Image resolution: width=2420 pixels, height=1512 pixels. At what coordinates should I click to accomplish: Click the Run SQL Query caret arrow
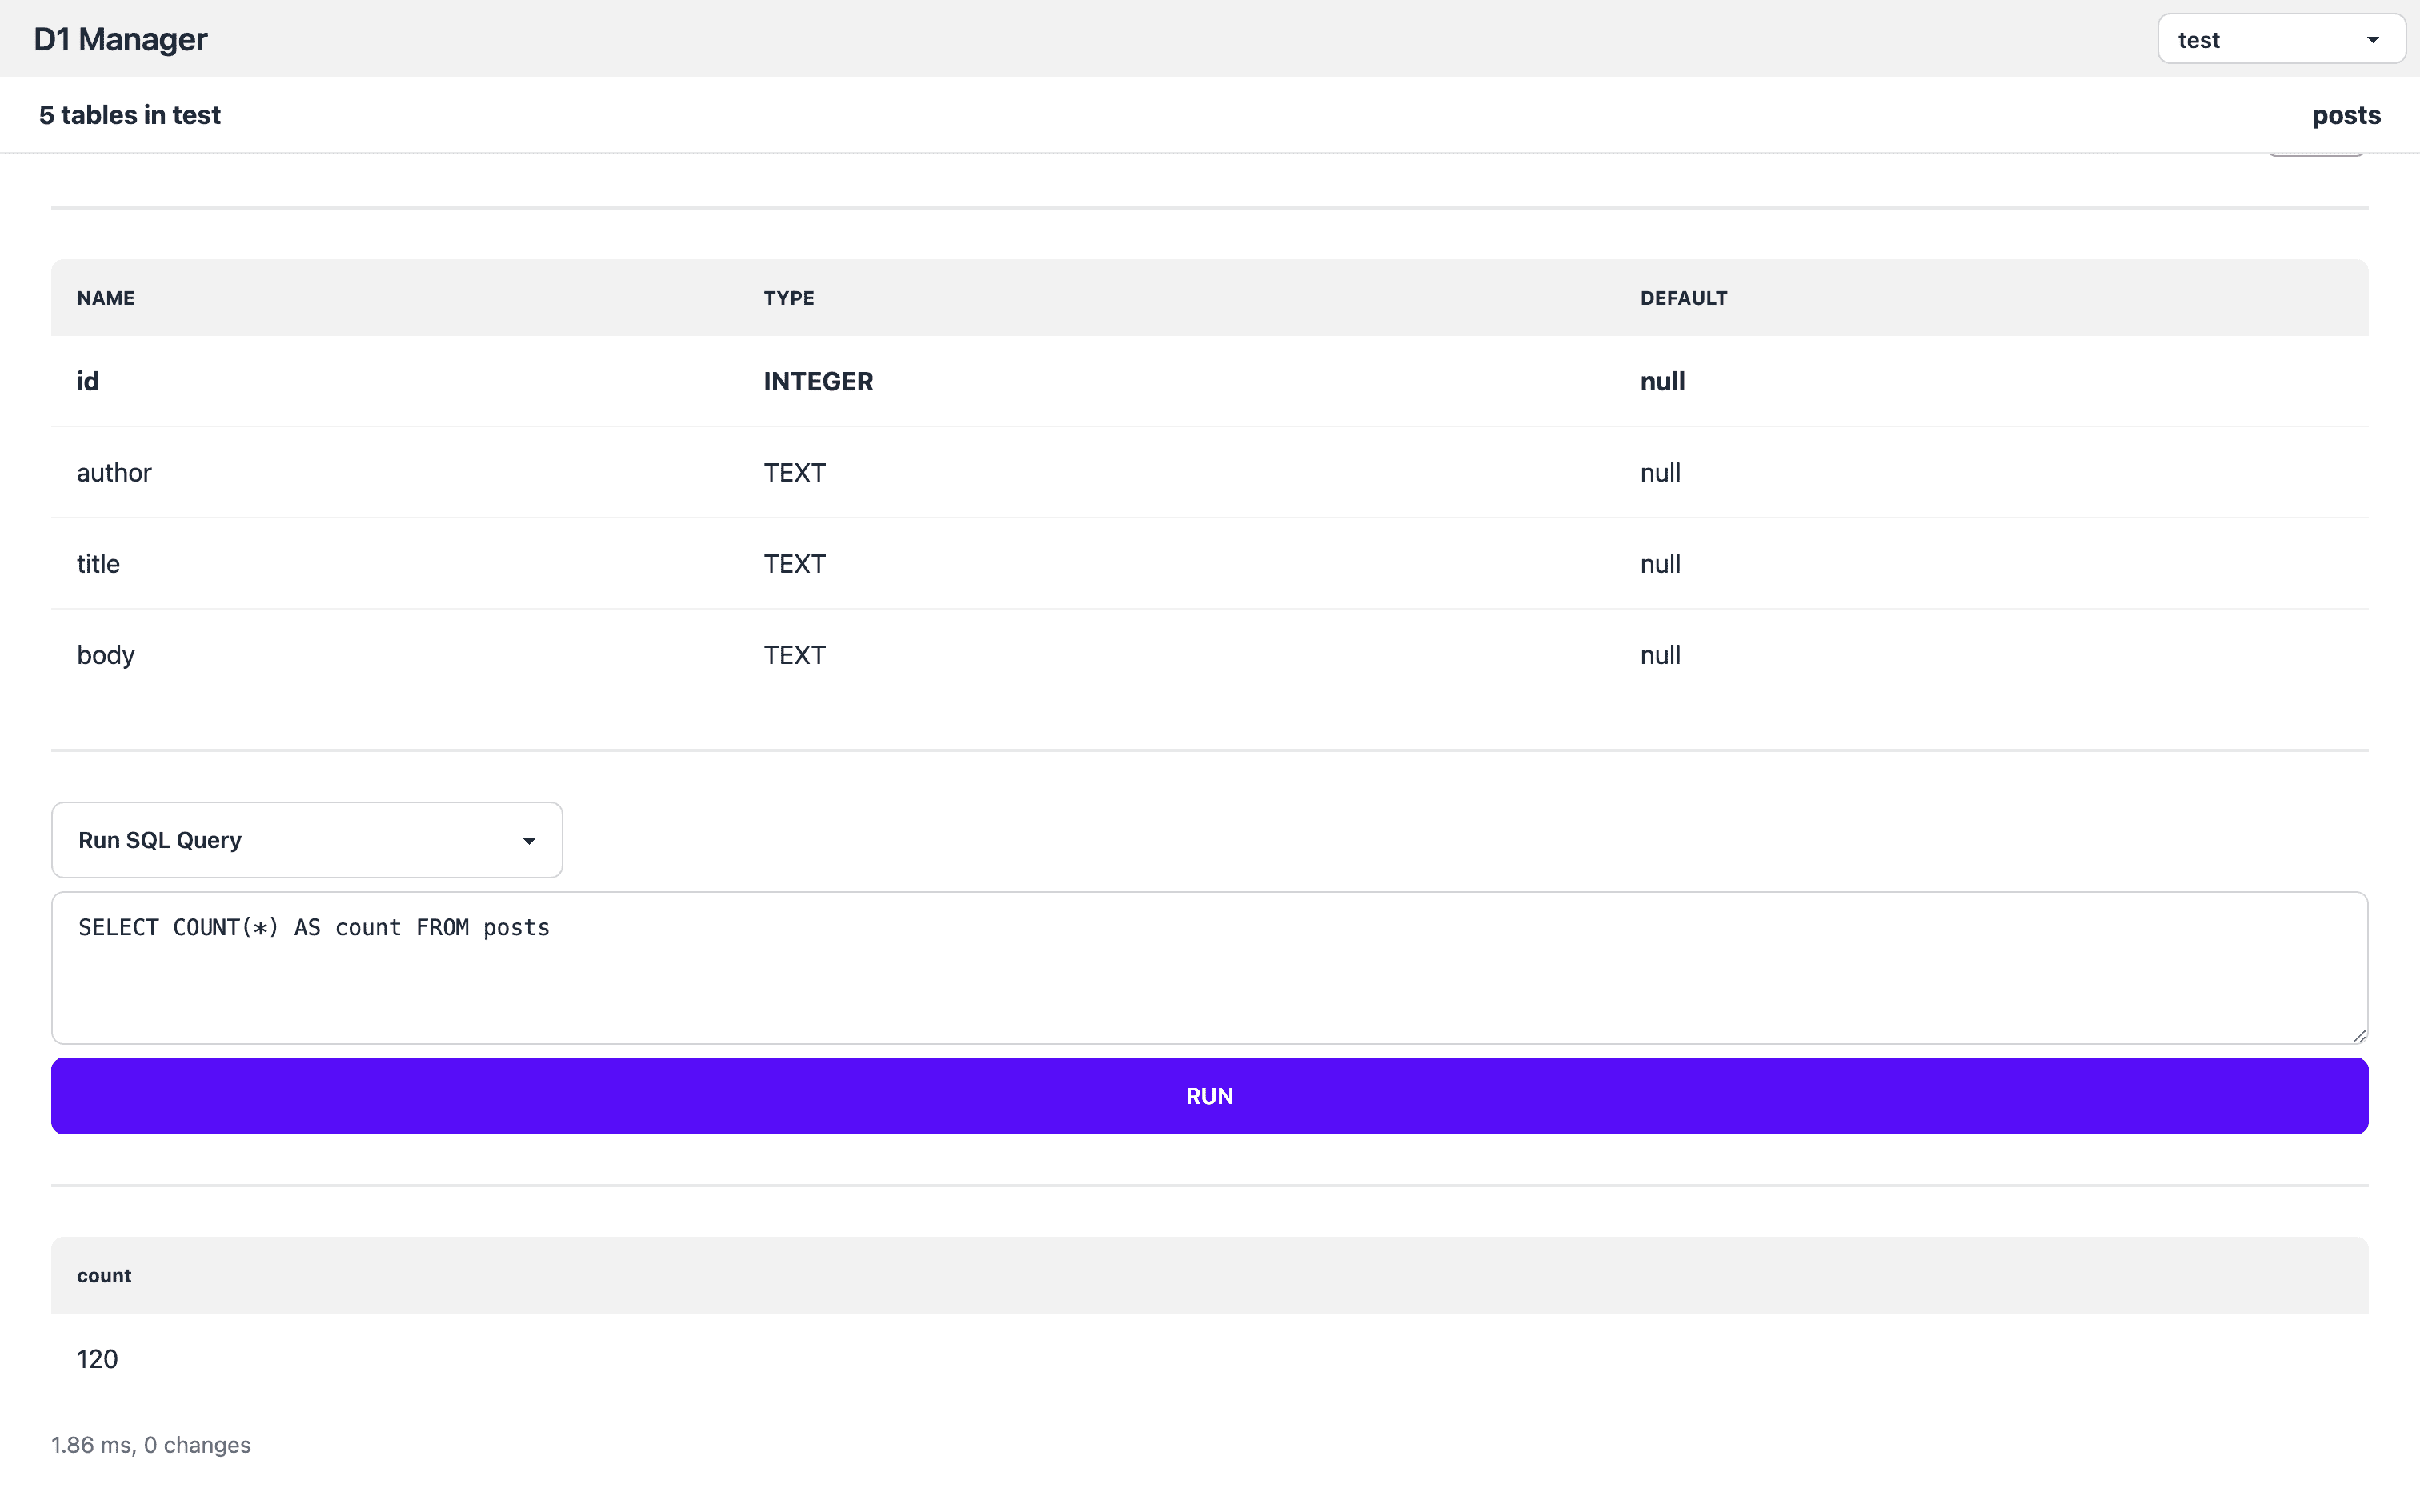(529, 841)
